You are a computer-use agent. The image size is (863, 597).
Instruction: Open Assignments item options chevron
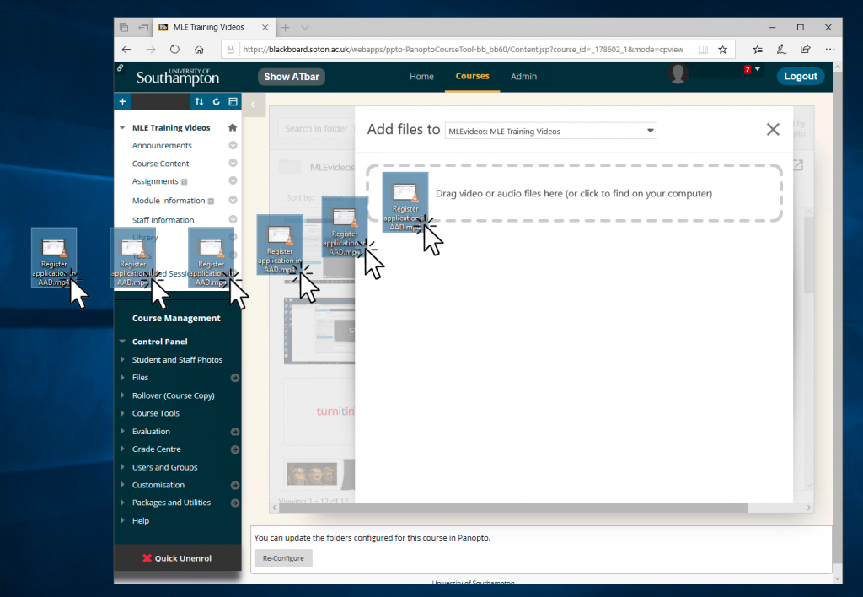point(233,180)
